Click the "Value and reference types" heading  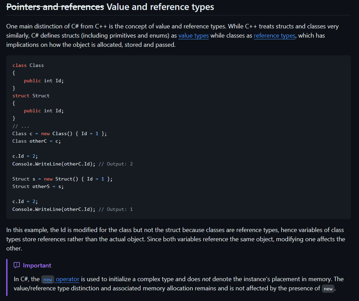point(160,7)
